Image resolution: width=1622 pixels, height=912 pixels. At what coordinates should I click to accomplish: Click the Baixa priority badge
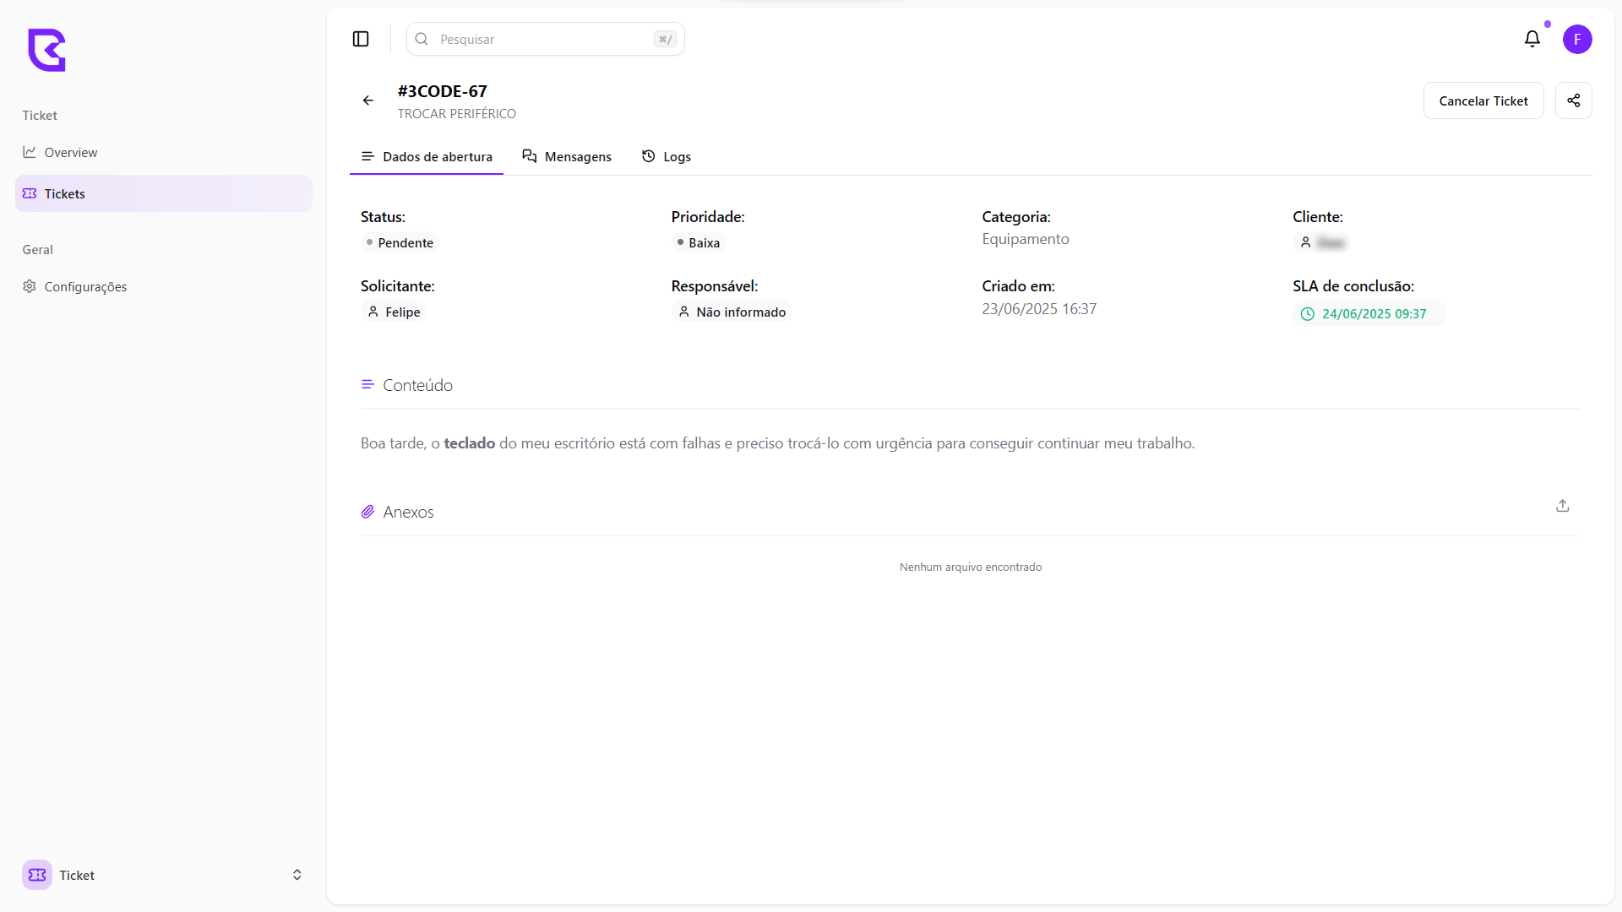pos(698,243)
